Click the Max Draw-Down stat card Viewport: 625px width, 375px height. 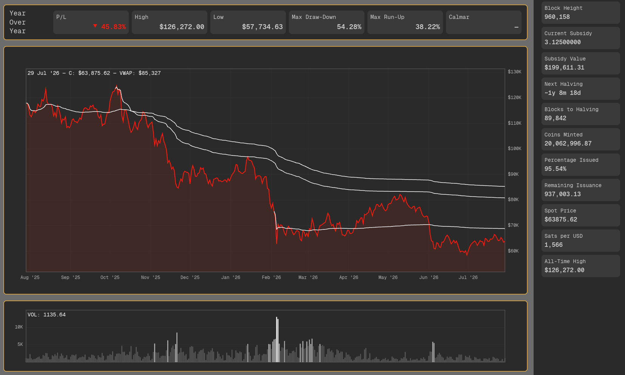(327, 22)
